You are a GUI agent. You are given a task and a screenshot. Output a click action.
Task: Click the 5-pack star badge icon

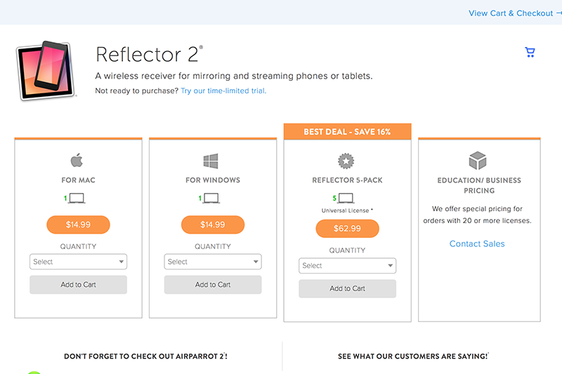(347, 161)
